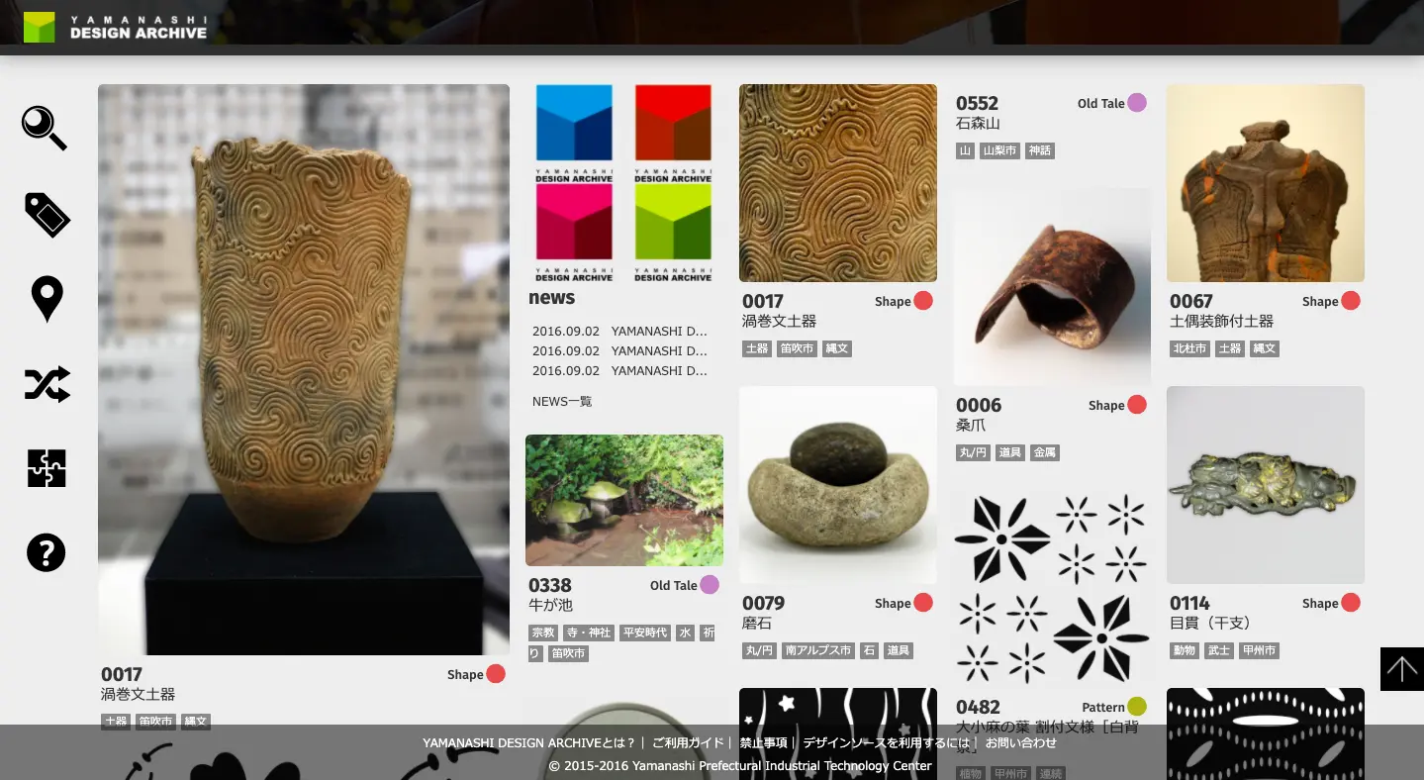The image size is (1424, 780).
Task: Open help with the question mark icon
Action: click(46, 552)
